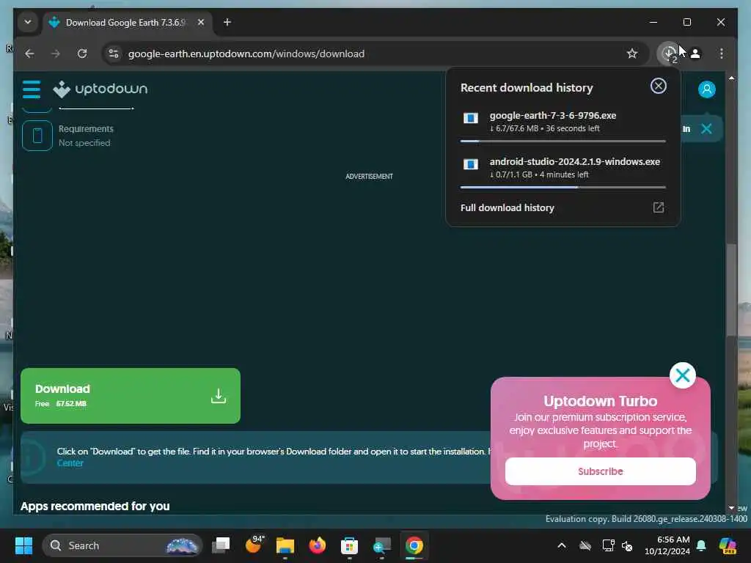Screen dimensions: 751x563
Task: Click the network tray icon
Action: tap(608, 545)
